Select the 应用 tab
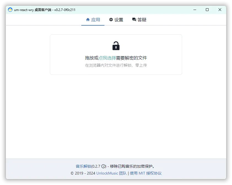The height and width of the screenshot is (185, 232). 93,20
